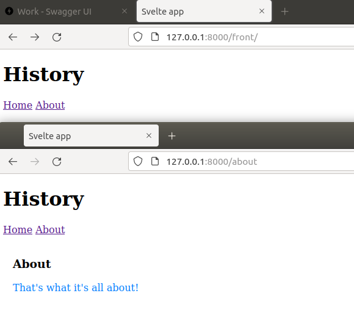Open the Home link in lower window
The width and height of the screenshot is (354, 329).
click(18, 230)
